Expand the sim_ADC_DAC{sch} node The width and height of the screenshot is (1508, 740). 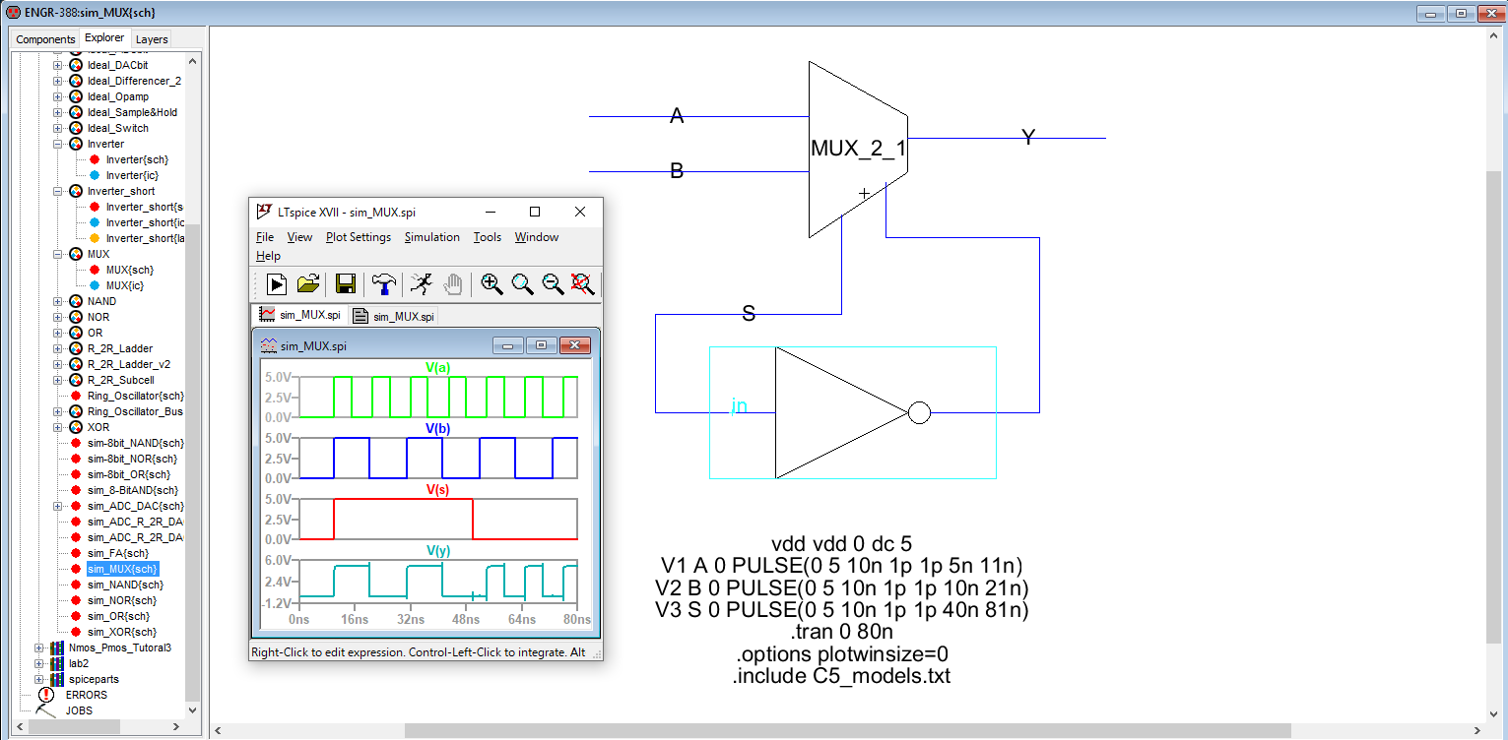pos(57,506)
